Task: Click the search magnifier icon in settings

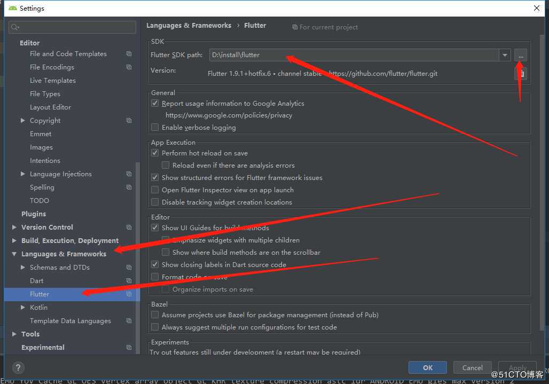Action: click(15, 27)
